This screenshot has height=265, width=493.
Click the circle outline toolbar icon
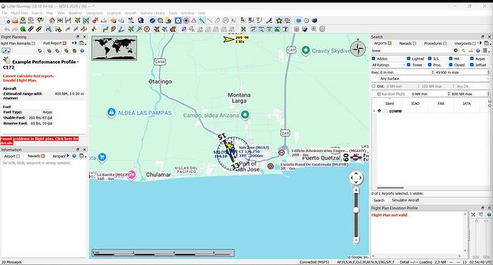[307, 21]
